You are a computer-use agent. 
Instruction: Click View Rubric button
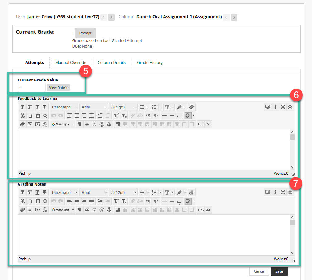tap(59, 88)
